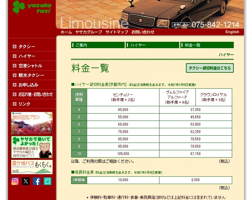
Task: Click the 62,250 price cell
Action: (x=196, y=132)
